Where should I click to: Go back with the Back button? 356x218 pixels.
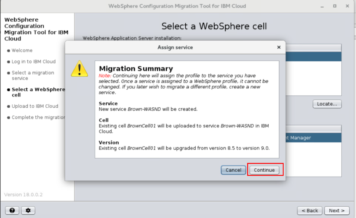tap(310, 210)
